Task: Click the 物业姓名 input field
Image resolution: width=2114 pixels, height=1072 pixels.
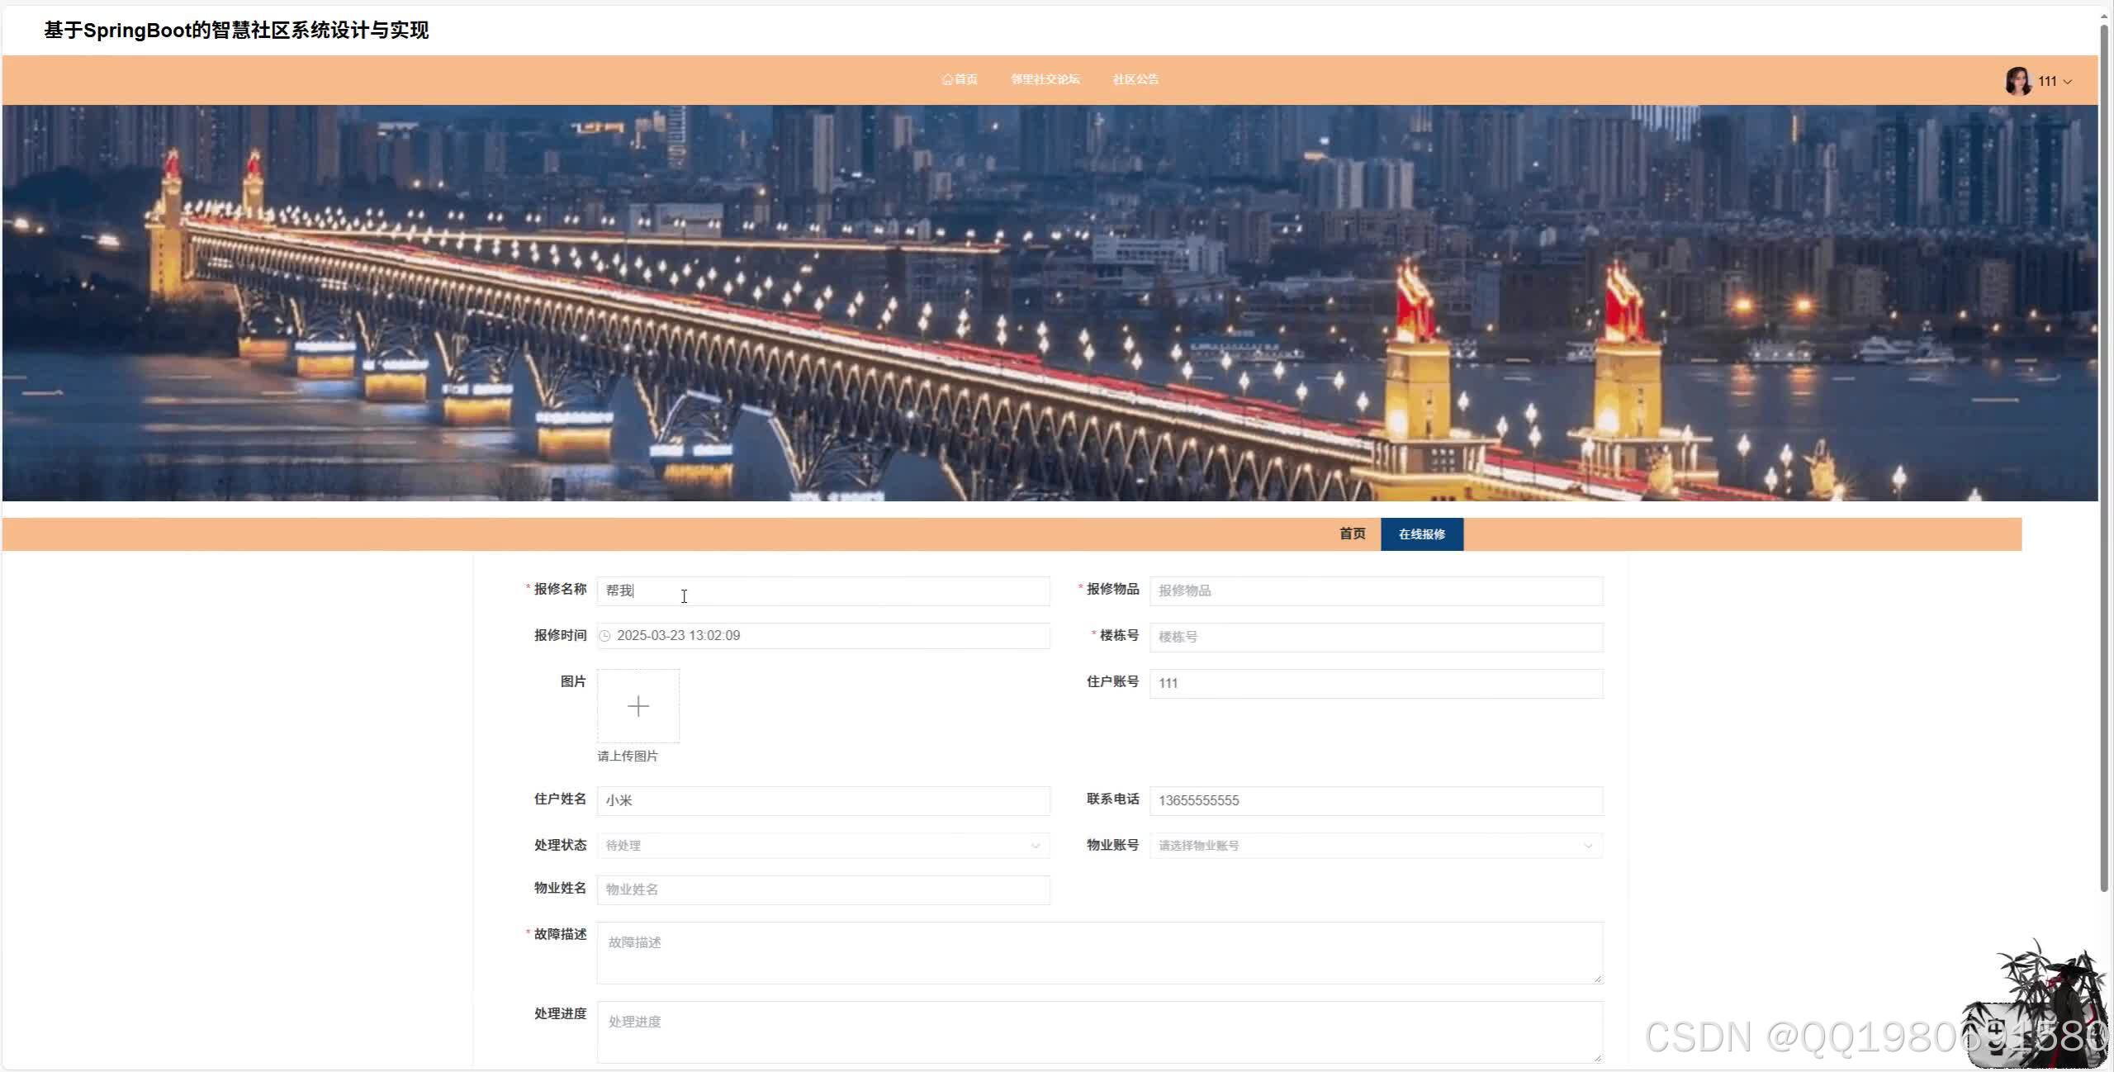Action: tap(822, 889)
